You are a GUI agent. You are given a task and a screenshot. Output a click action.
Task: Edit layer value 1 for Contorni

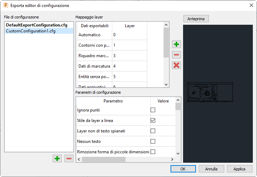(x=129, y=45)
